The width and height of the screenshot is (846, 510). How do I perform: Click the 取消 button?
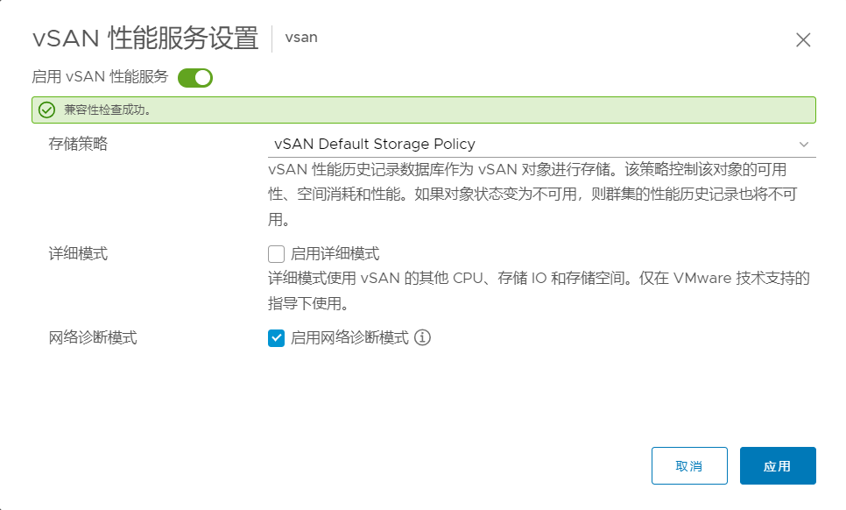click(x=689, y=465)
